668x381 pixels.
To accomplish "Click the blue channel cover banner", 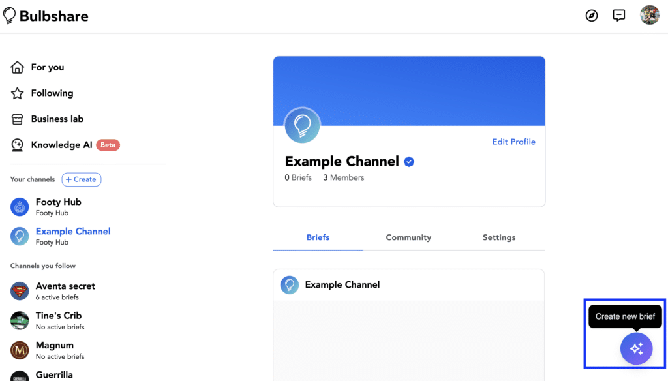I will point(409,91).
